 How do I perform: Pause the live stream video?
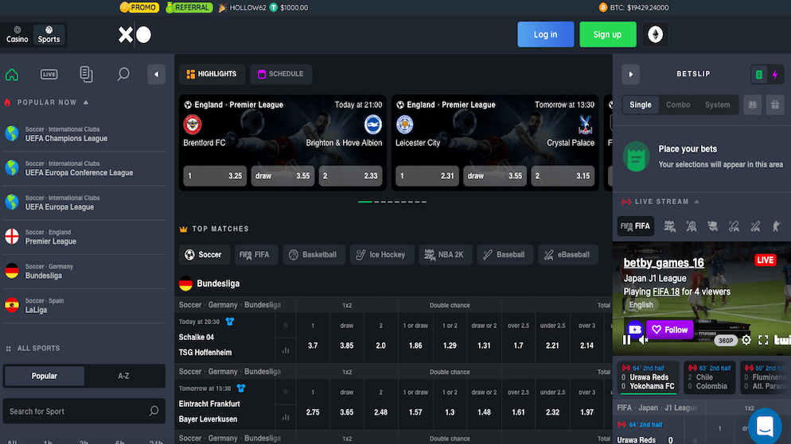(x=626, y=340)
